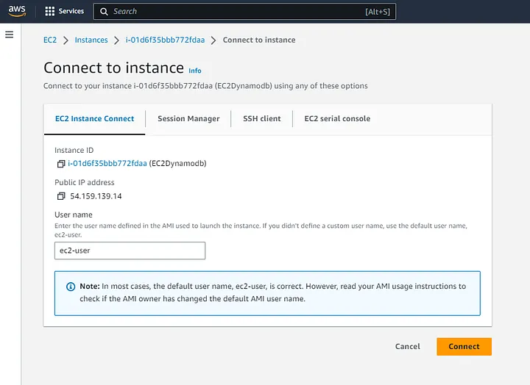Image resolution: width=530 pixels, height=385 pixels.
Task: Click the info icon in Note box
Action: click(71, 287)
